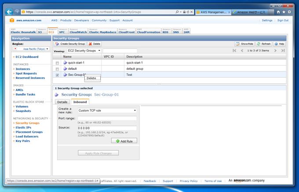299x192 pixels.
Task: Open Help in the Security Groups toolbar
Action: [279, 44]
